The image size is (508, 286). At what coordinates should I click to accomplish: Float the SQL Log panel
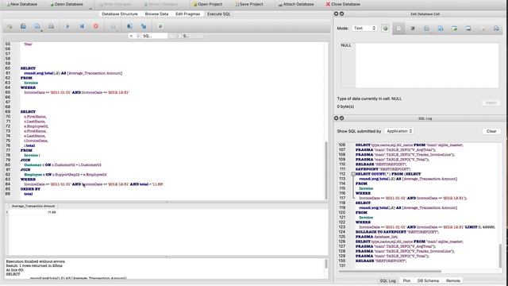click(x=341, y=118)
